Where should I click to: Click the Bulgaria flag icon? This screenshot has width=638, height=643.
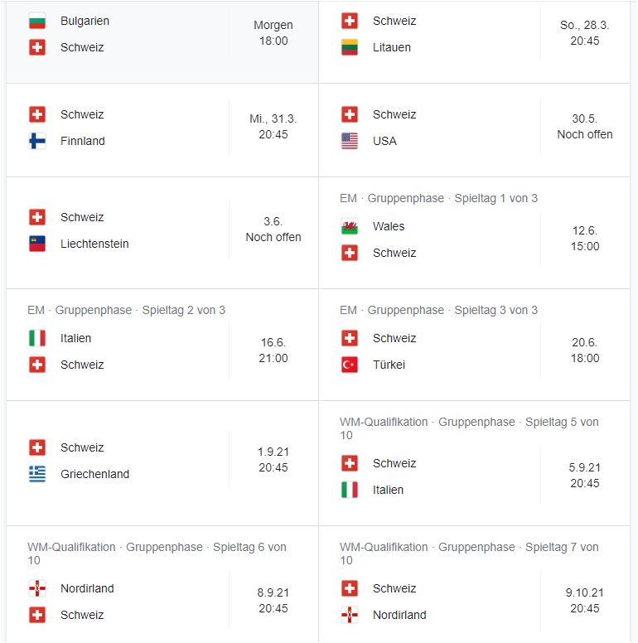[37, 21]
